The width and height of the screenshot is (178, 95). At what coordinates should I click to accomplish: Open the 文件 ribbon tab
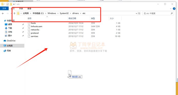pos(4,8)
